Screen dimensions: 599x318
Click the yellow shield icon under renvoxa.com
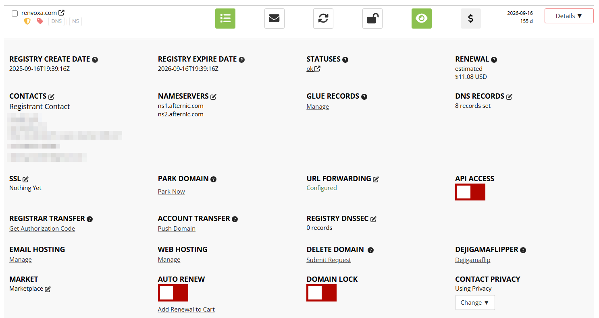(x=27, y=21)
